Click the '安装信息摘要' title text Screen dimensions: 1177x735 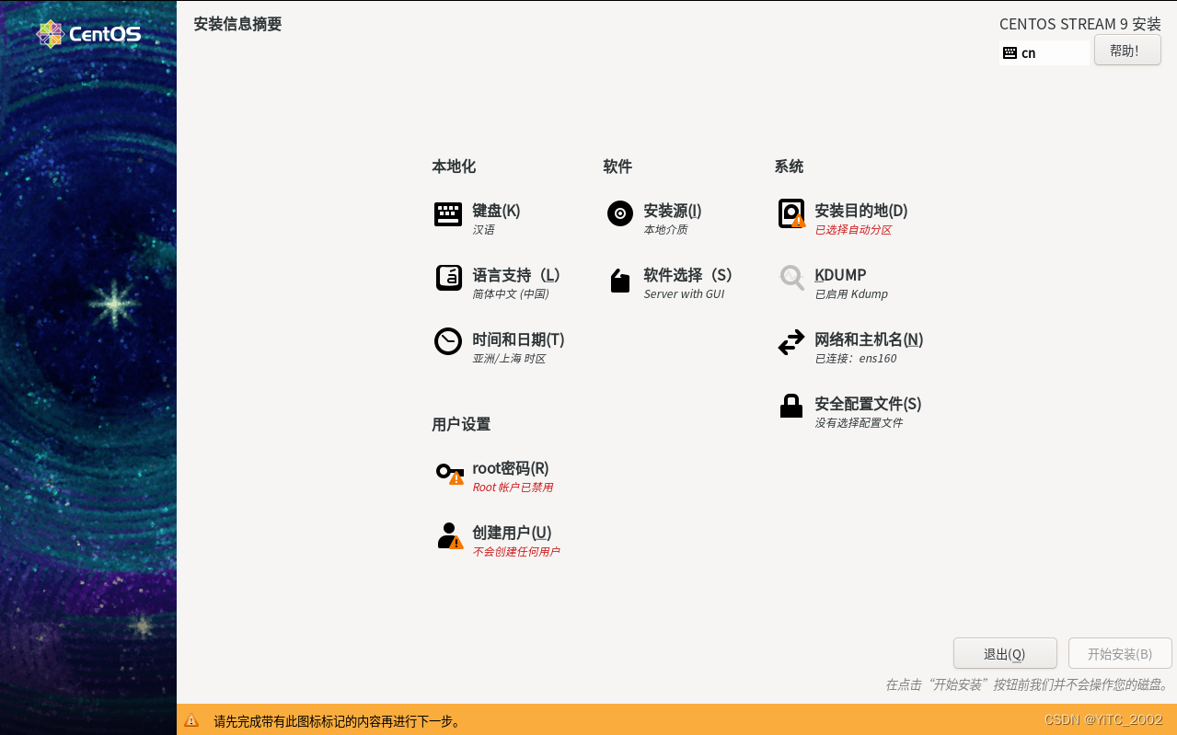[237, 24]
